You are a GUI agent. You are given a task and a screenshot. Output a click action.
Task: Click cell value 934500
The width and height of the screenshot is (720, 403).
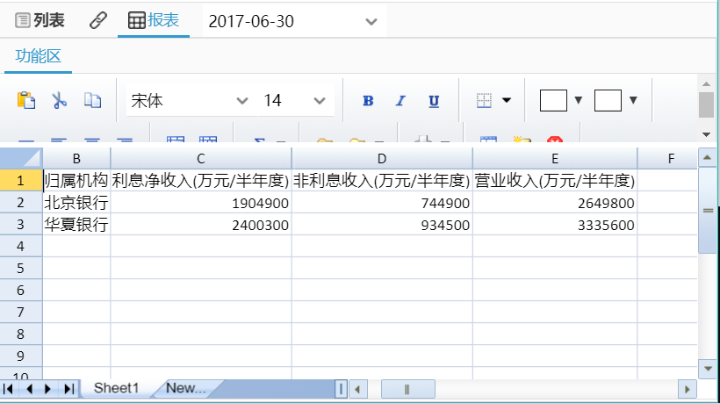[382, 225]
